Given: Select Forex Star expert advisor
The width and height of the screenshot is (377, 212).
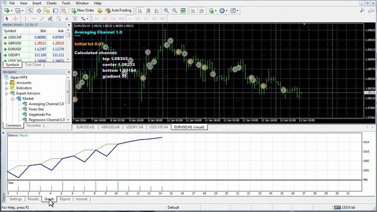Looking at the screenshot, I should coord(37,109).
